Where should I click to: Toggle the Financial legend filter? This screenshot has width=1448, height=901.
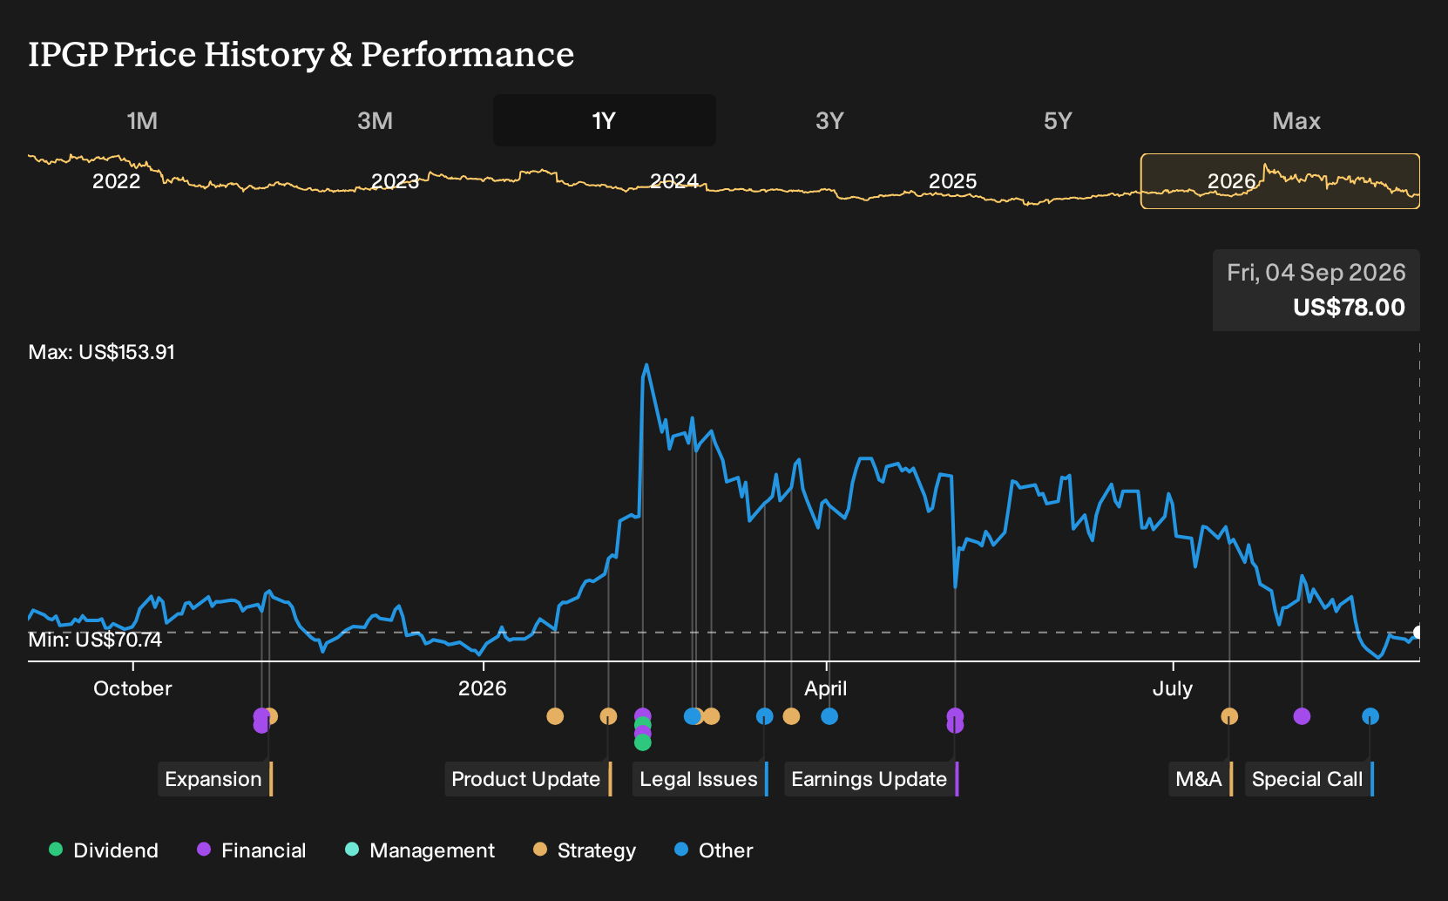(x=252, y=850)
